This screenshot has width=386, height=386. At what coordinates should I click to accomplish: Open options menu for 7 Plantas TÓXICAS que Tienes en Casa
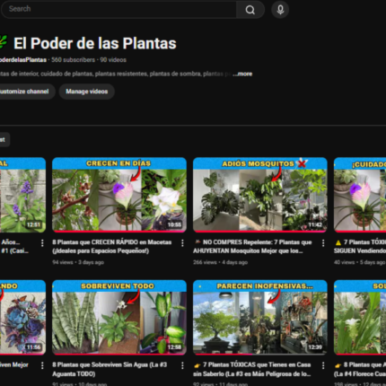click(x=323, y=365)
